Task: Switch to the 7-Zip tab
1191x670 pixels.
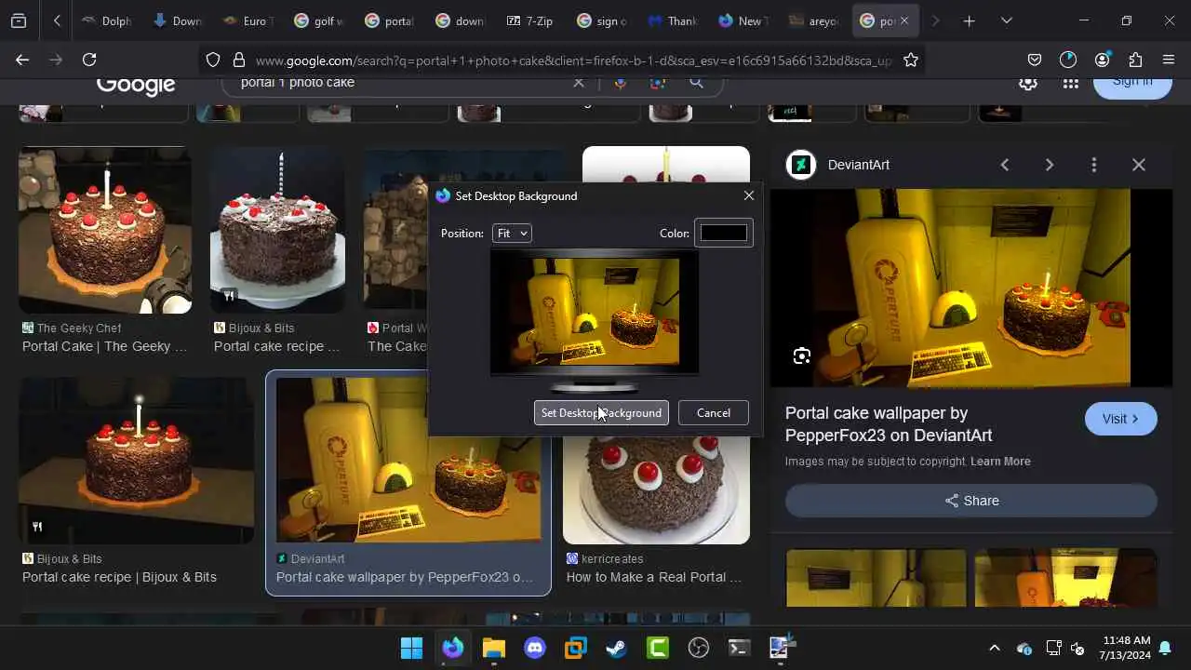Action: pos(530,20)
